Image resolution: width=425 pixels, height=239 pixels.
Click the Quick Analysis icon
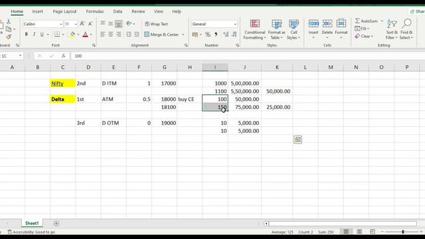pyautogui.click(x=297, y=139)
